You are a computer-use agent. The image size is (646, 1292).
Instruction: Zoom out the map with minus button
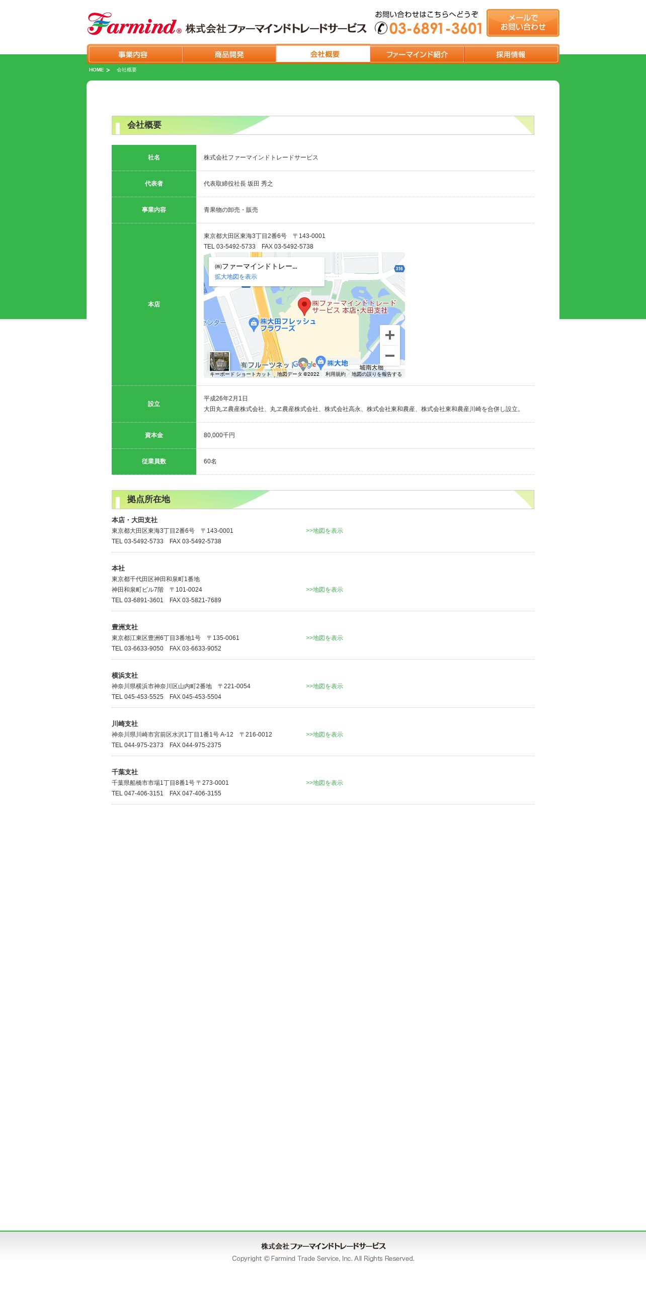[x=390, y=356]
